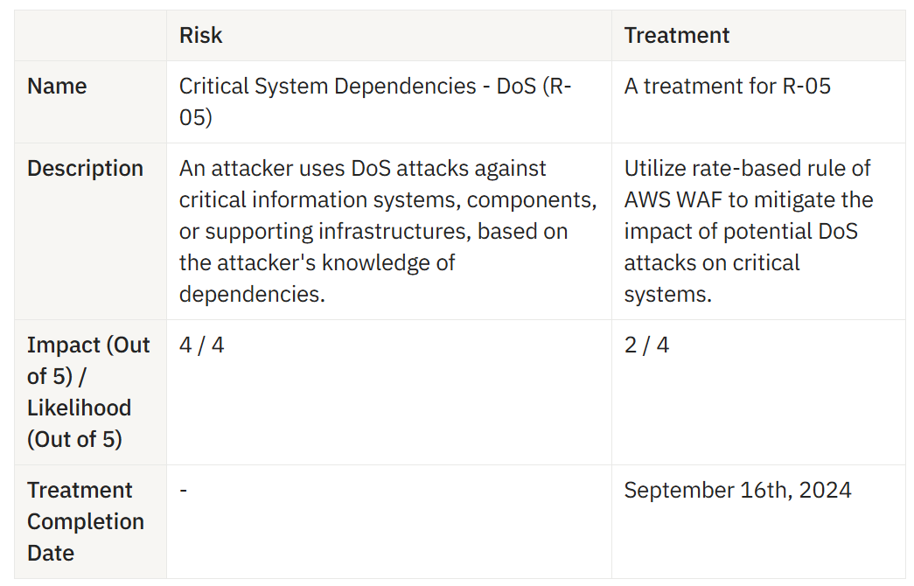
Task: Select the treatment score "2 / 4"
Action: 646,345
